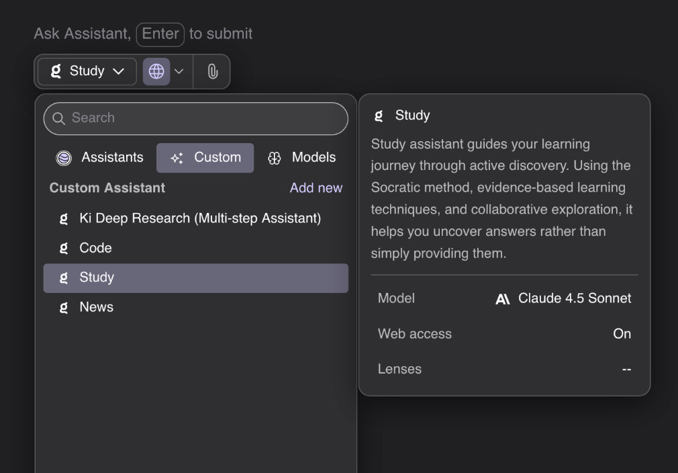
Task: Click the g icon beside Ki Deep Research
Action: click(x=62, y=218)
